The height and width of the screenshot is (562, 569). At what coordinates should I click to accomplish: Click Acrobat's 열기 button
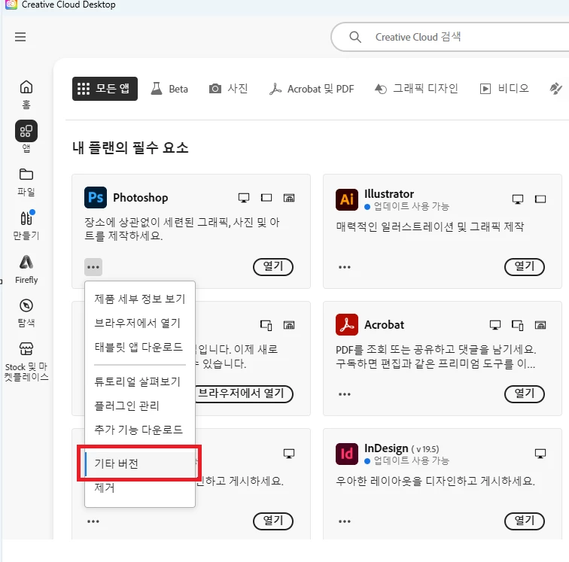coord(525,393)
